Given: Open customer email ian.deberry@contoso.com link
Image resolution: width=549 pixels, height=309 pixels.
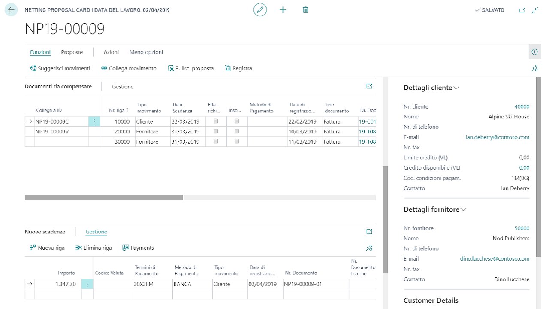Looking at the screenshot, I should point(497,137).
